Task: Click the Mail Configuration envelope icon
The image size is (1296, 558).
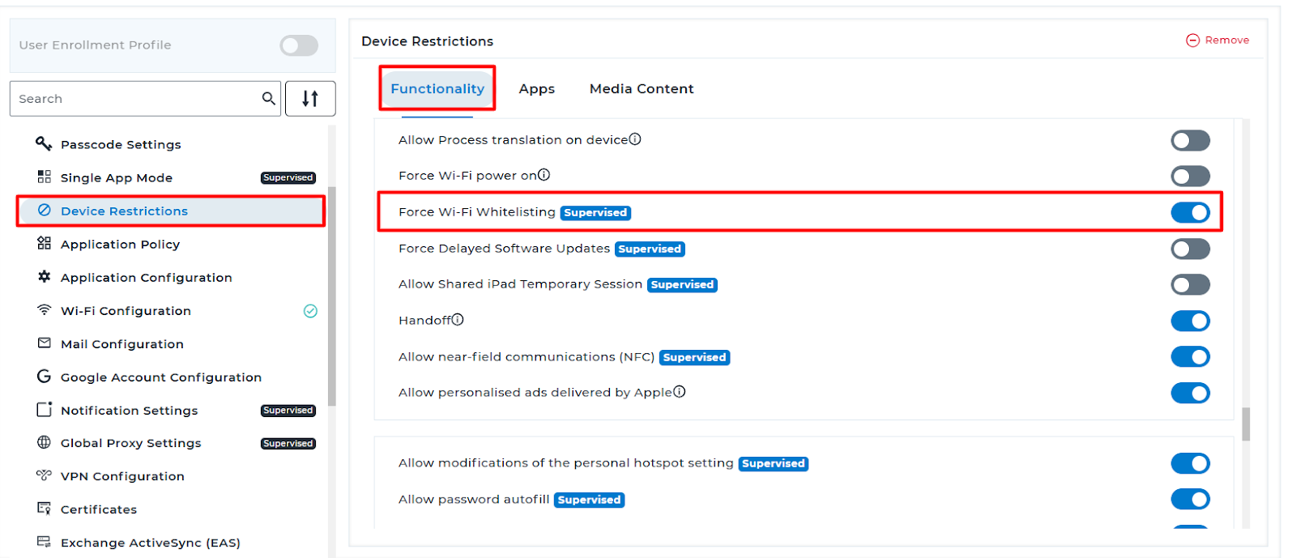Action: (44, 343)
